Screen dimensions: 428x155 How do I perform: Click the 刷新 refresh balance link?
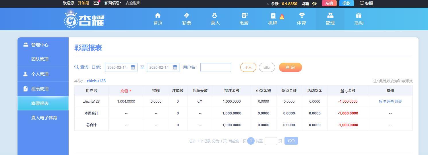tap(305, 3)
